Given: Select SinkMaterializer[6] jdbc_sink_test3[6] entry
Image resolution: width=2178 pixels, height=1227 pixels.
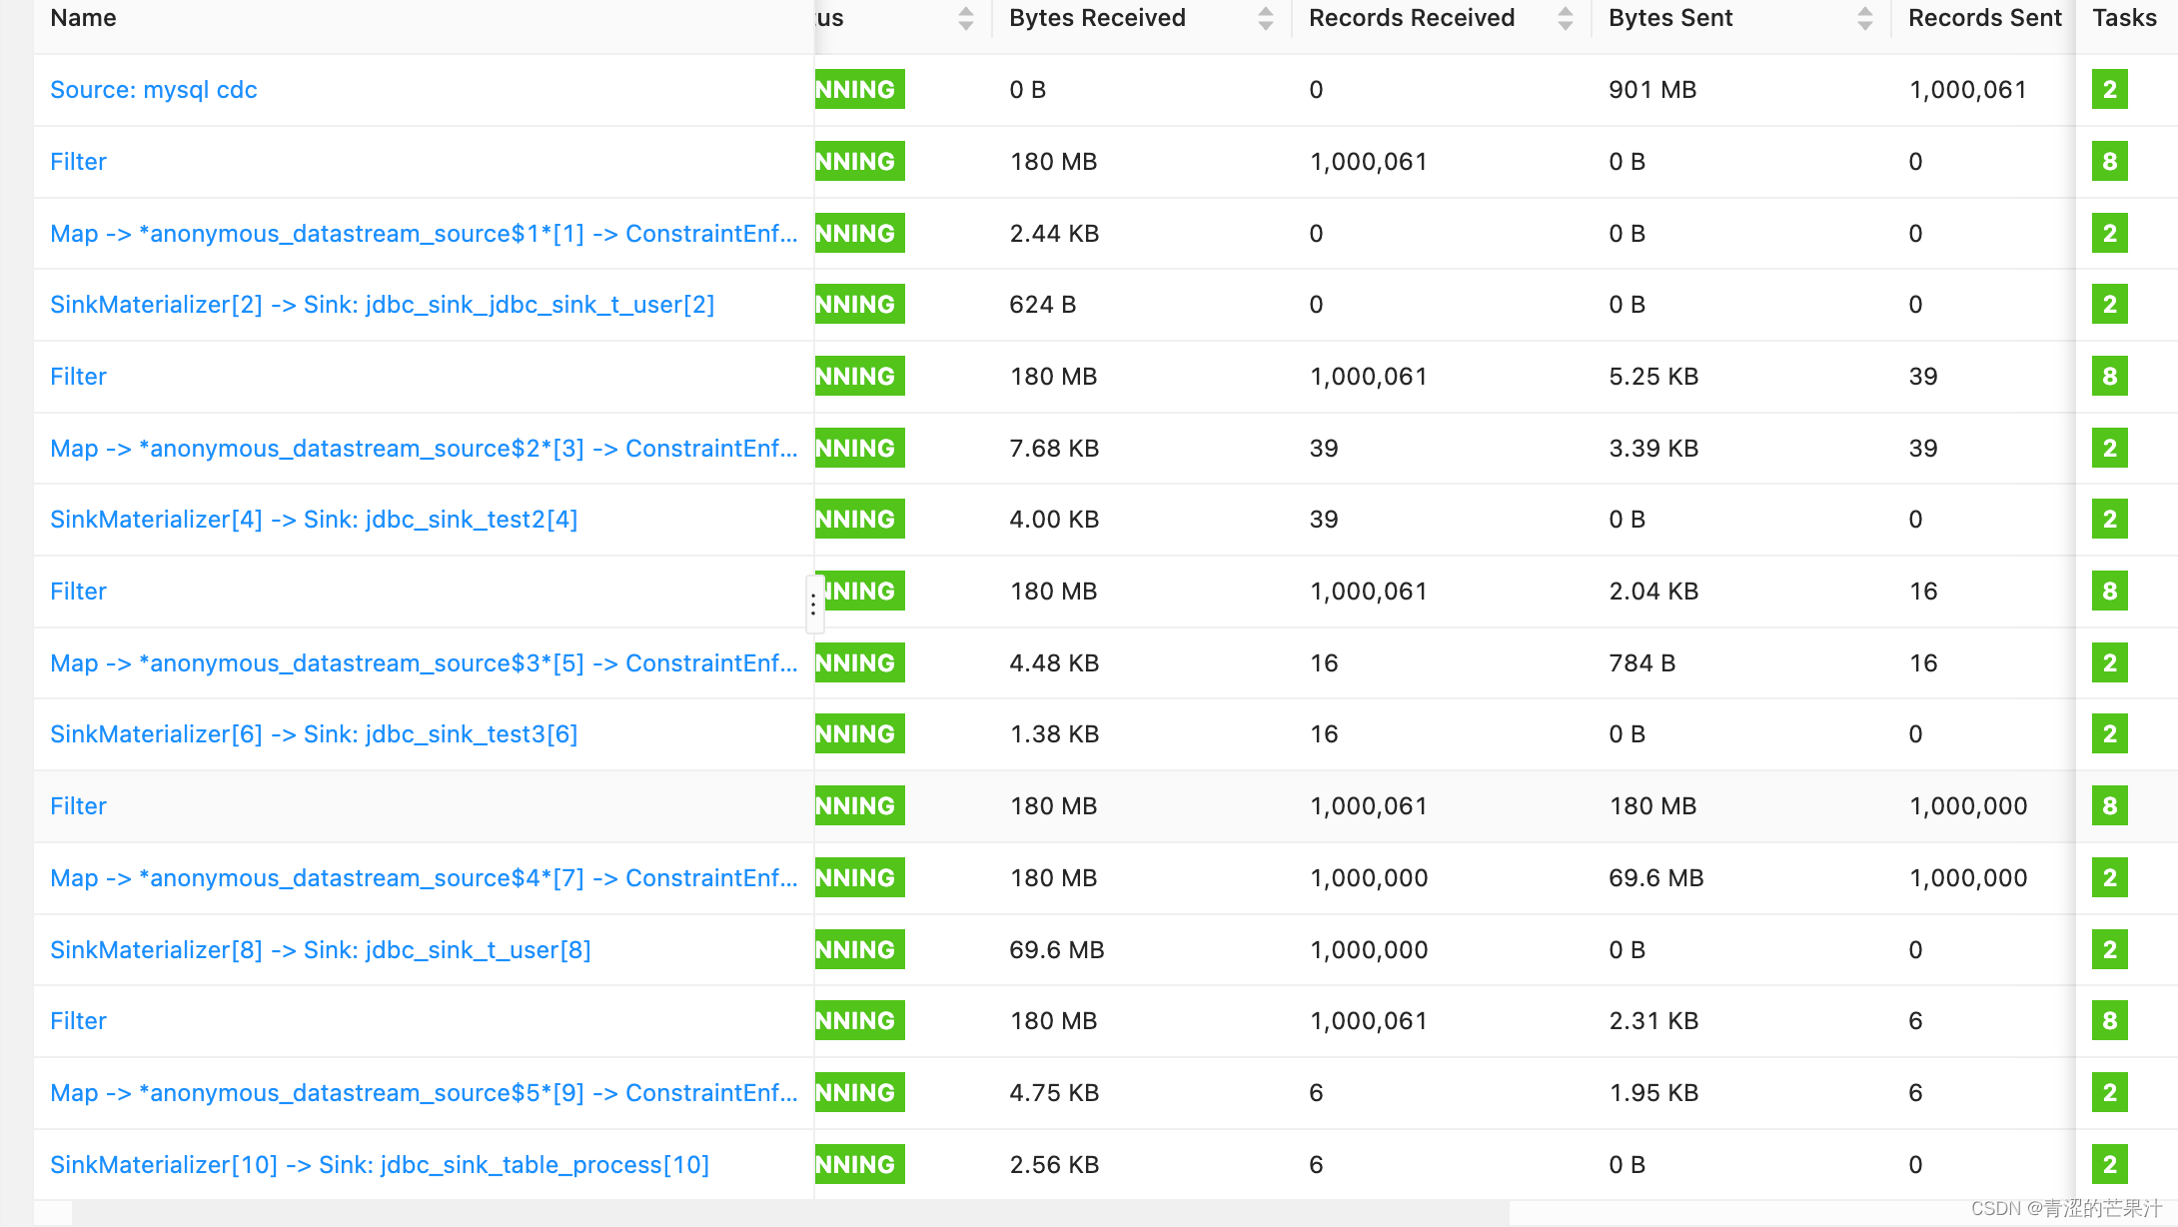Looking at the screenshot, I should coord(314,734).
